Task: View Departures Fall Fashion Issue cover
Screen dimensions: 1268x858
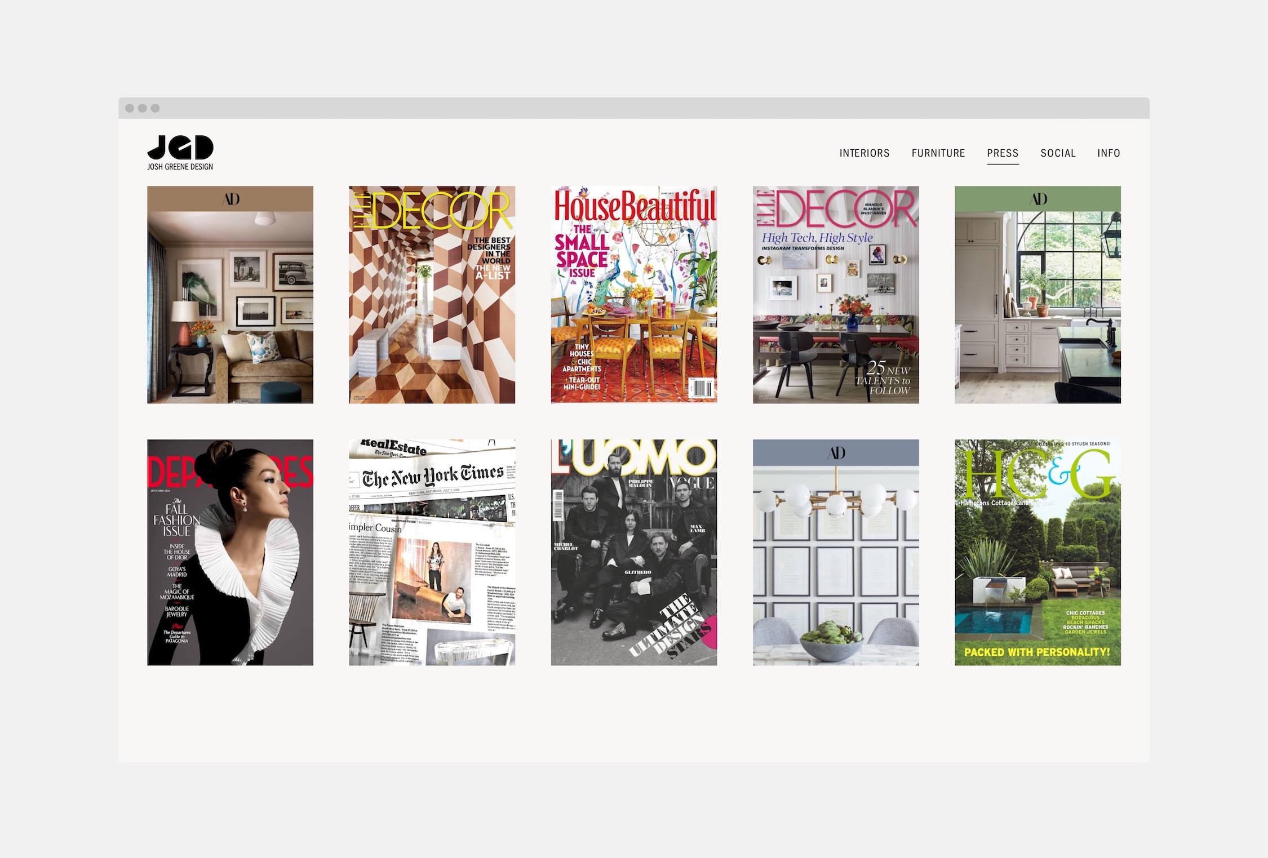Action: tap(230, 553)
